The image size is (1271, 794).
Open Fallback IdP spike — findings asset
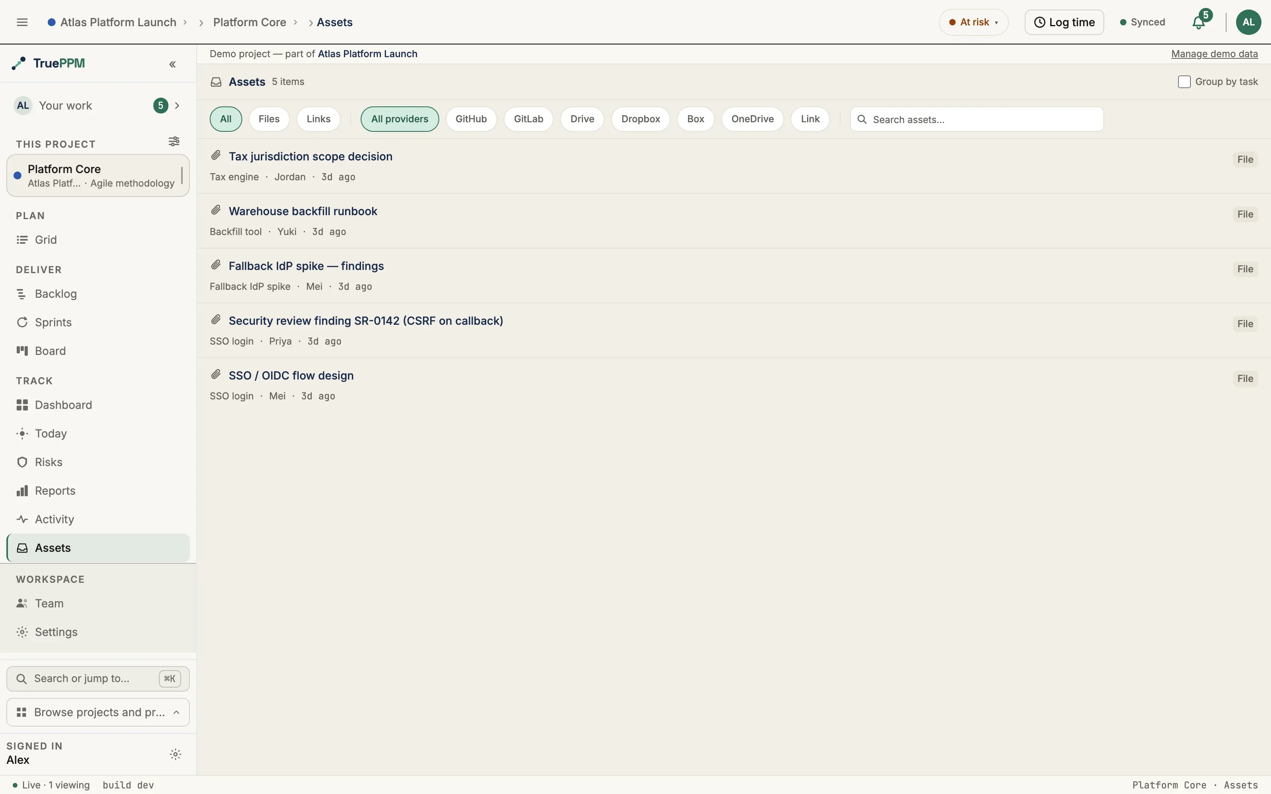306,266
